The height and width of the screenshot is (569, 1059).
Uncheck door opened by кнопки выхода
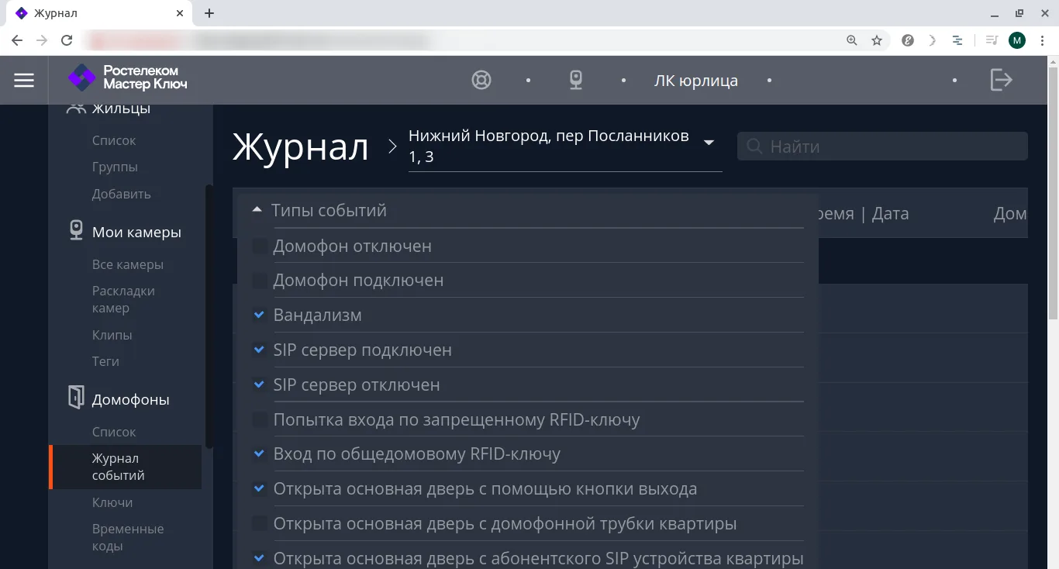point(260,488)
